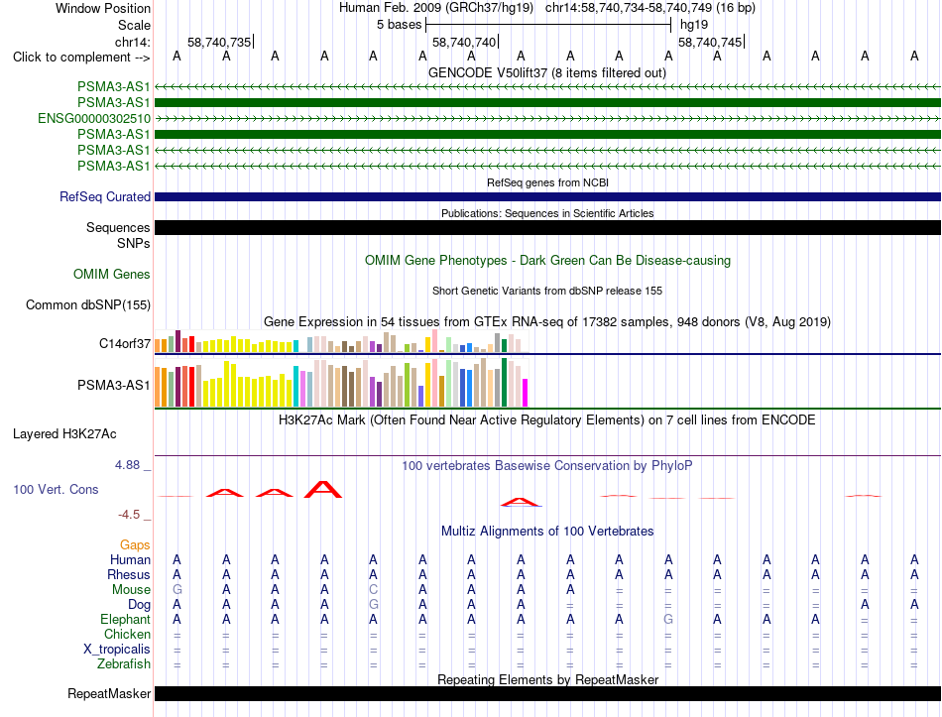This screenshot has height=717, width=942.
Task: Click the 58,740,735 ruler position
Action: (219, 42)
